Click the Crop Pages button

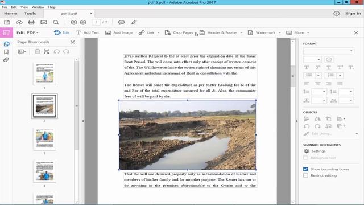click(179, 33)
